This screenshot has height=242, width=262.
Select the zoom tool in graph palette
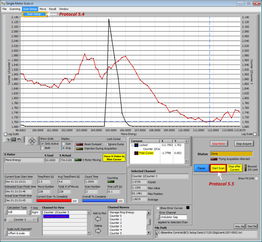(13, 140)
